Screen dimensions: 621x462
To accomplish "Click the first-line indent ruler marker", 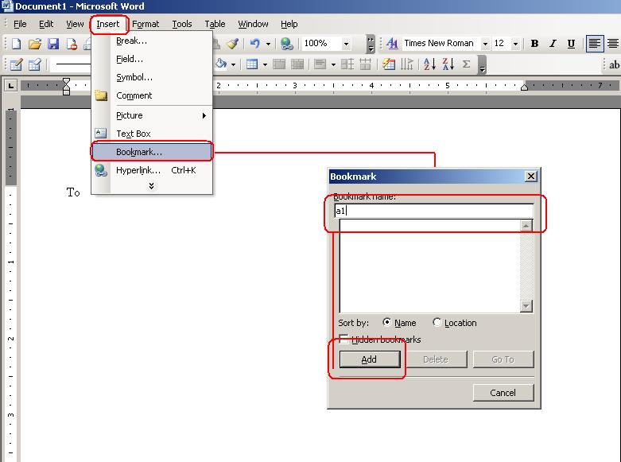I will point(66,81).
